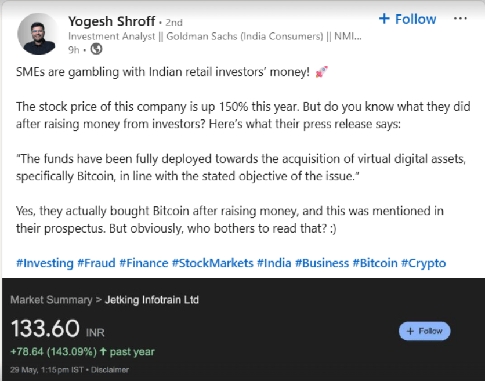Open the post's three-dot options menu
The height and width of the screenshot is (381, 485).
460,19
